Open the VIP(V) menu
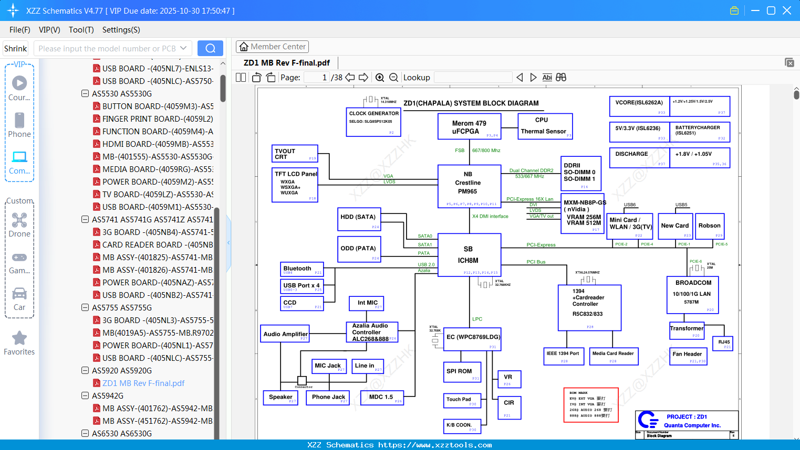The width and height of the screenshot is (800, 450). coord(49,30)
